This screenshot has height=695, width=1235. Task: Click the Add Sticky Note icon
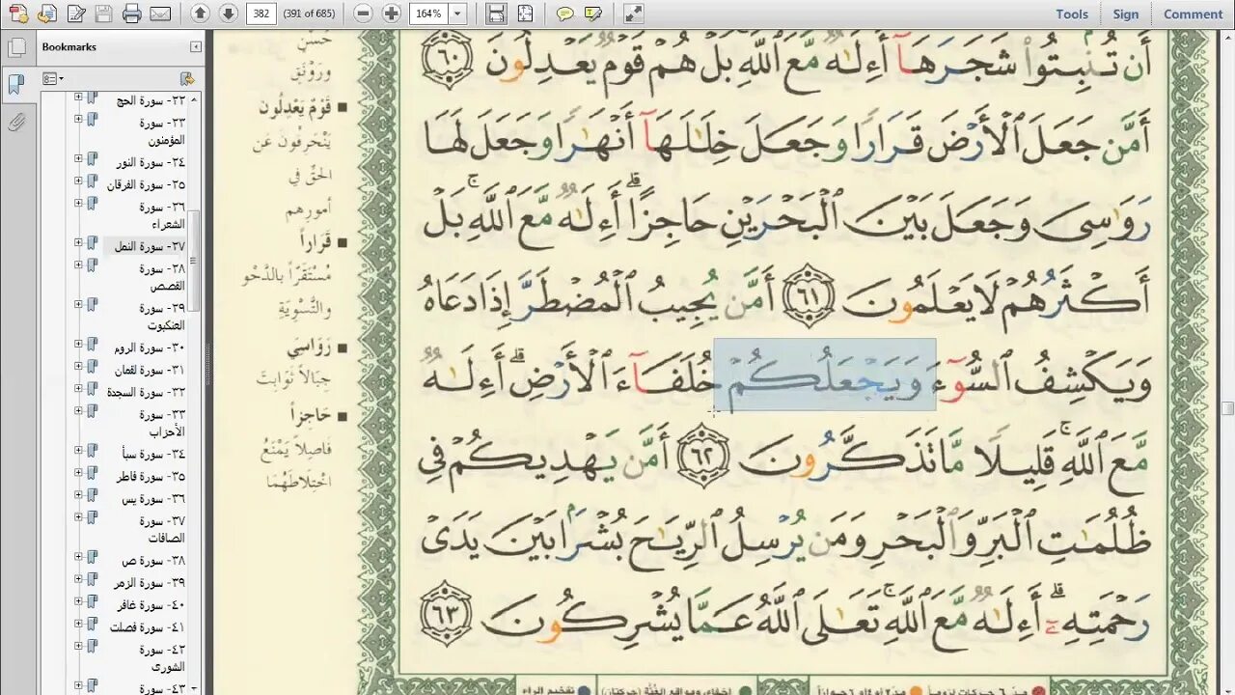point(565,14)
